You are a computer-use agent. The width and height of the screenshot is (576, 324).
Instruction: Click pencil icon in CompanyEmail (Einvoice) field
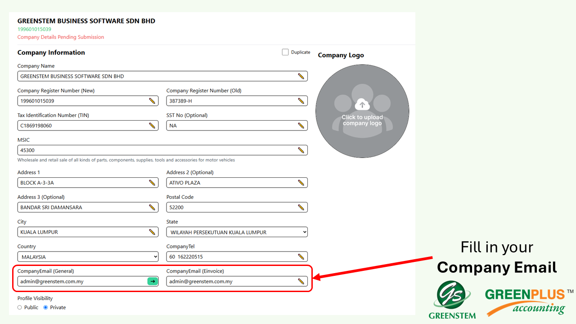tap(301, 281)
